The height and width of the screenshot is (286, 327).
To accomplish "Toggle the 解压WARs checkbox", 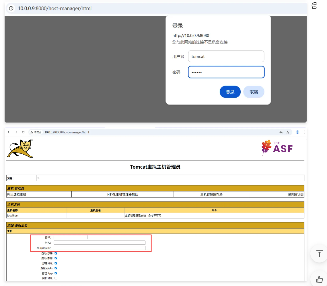I will pyautogui.click(x=56, y=268).
